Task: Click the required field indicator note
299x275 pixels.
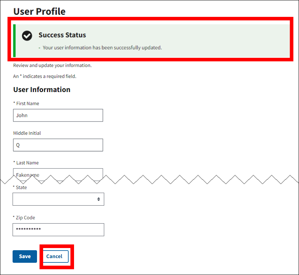Action: pos(45,76)
